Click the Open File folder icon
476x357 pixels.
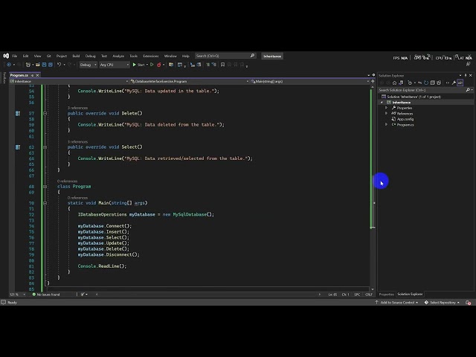click(x=38, y=65)
